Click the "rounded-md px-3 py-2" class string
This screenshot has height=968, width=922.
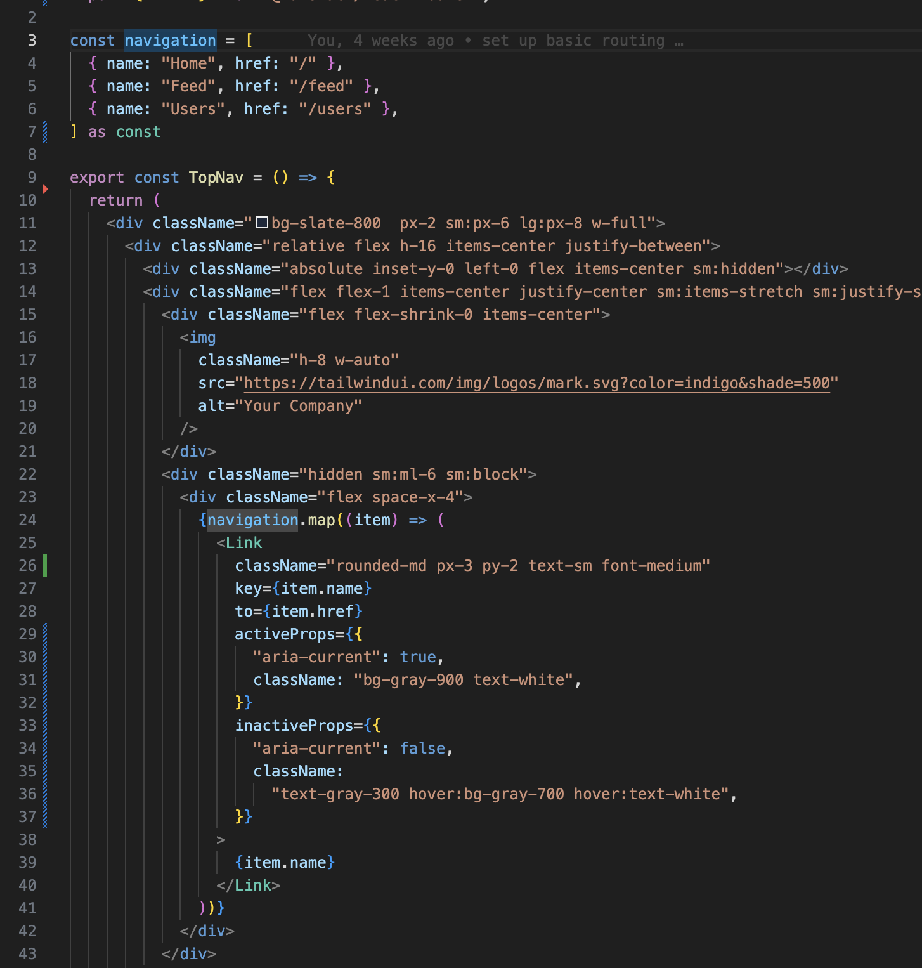point(518,566)
